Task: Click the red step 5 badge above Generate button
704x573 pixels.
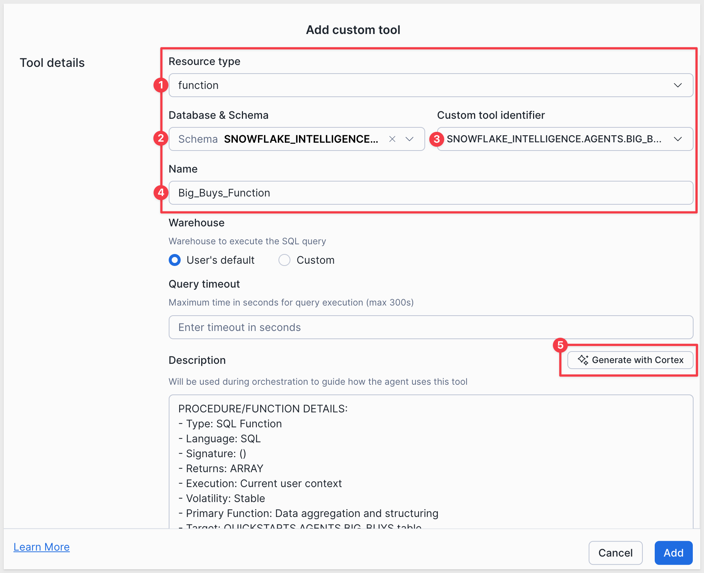Action: tap(560, 345)
